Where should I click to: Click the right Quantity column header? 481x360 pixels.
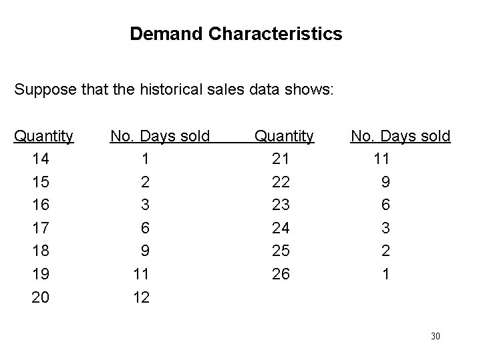[x=284, y=137]
